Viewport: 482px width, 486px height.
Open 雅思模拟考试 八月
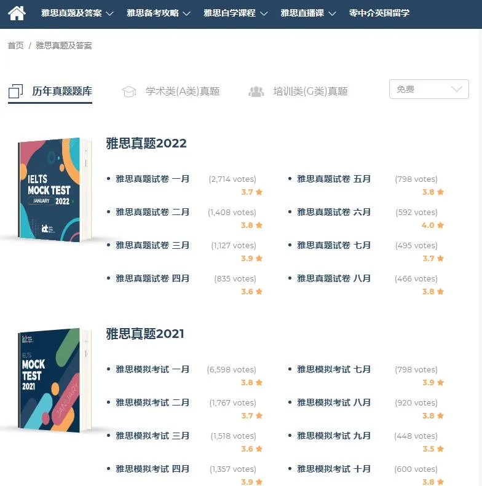[x=334, y=402]
